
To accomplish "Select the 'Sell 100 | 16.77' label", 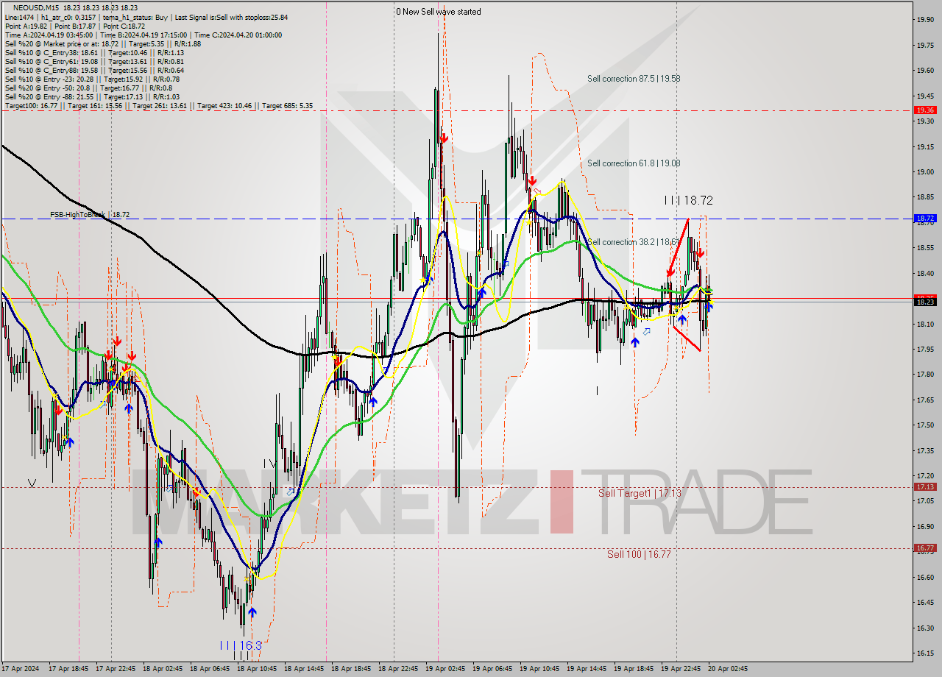I will (639, 554).
